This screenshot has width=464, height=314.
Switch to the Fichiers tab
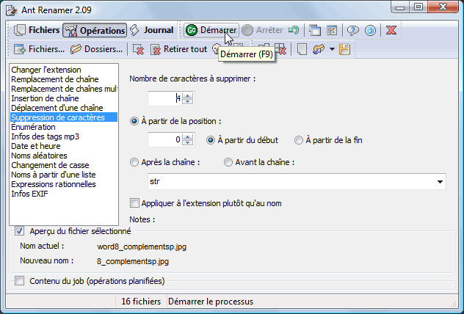click(37, 30)
